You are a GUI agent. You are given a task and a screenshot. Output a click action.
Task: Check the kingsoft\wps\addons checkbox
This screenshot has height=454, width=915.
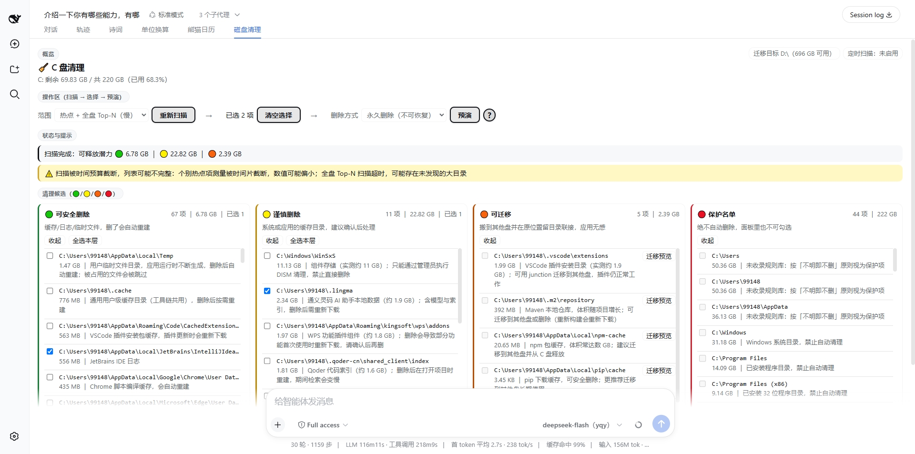tap(267, 326)
